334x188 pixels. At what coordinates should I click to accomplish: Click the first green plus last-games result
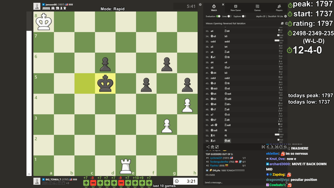click(86, 183)
